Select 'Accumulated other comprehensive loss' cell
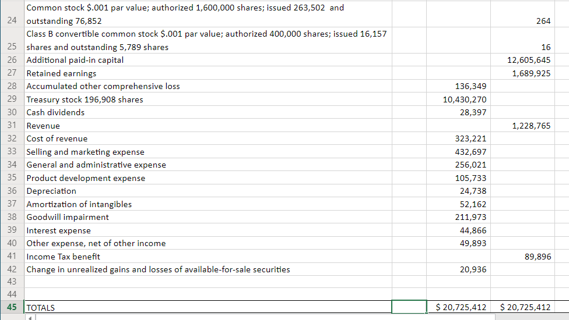This screenshot has width=569, height=320. [208, 86]
